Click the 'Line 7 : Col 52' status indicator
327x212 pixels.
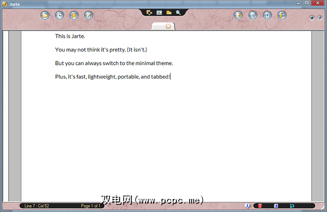point(37,206)
